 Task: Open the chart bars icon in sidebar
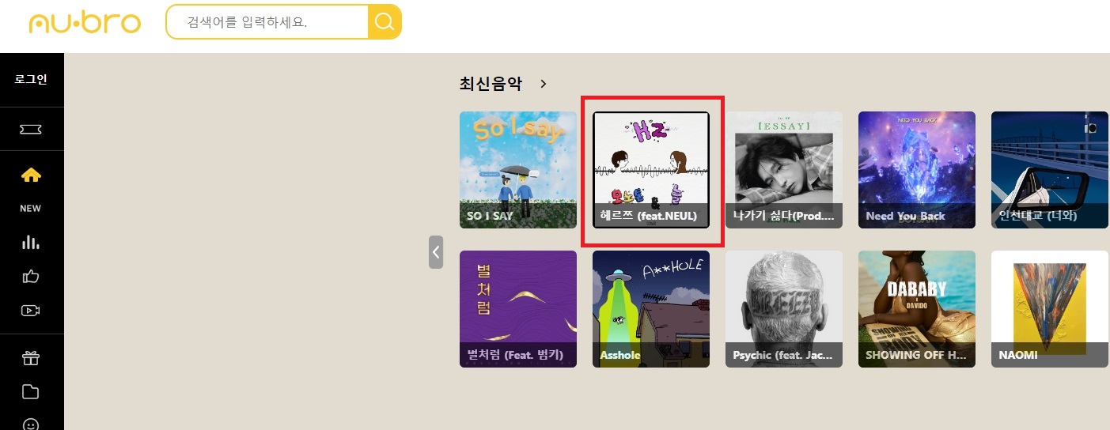pos(31,243)
